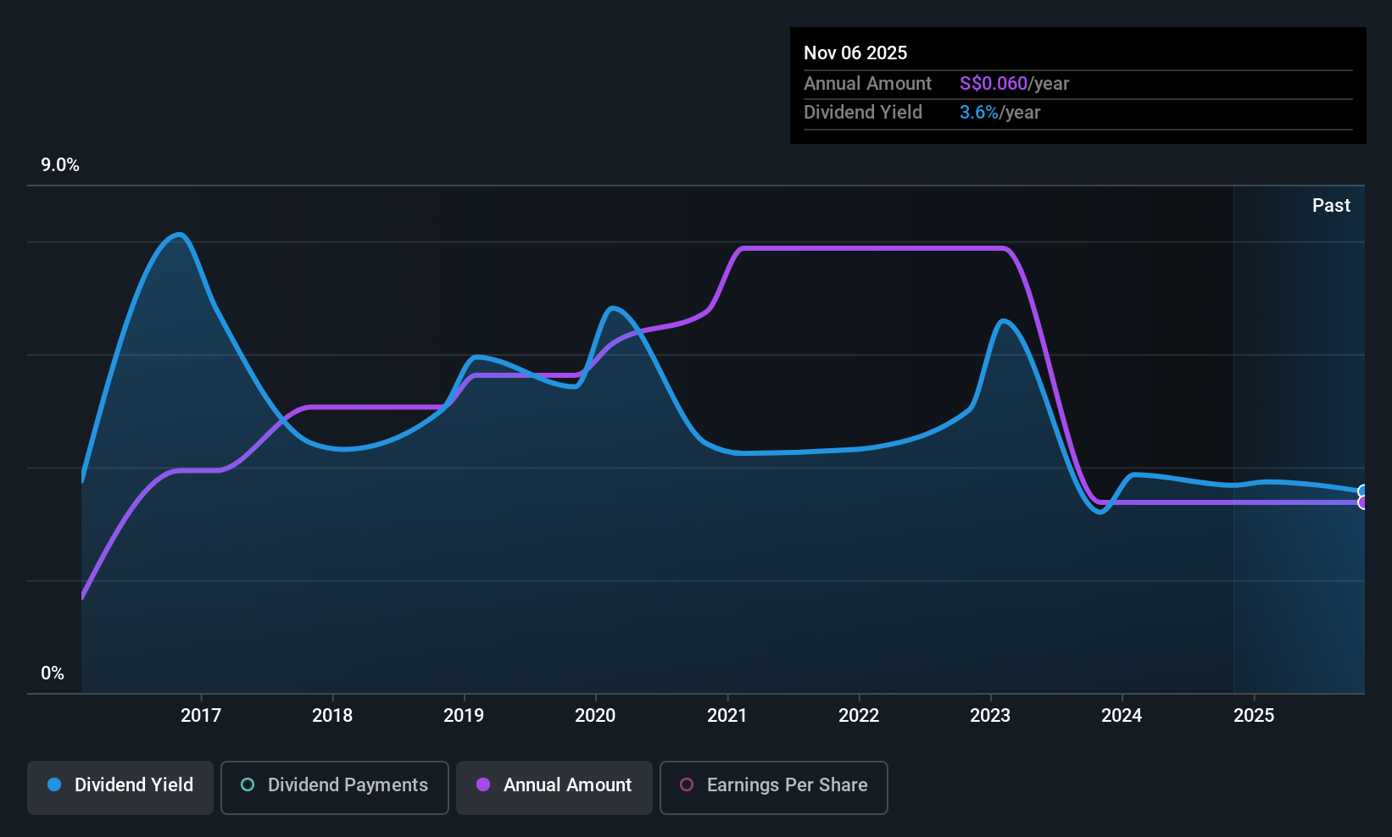
Task: Click the 2023 x-axis label
Action: (x=990, y=716)
